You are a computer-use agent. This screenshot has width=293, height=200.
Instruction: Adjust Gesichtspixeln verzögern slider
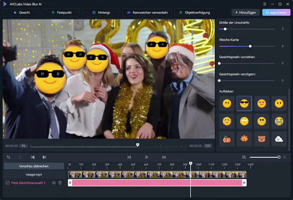[219, 80]
